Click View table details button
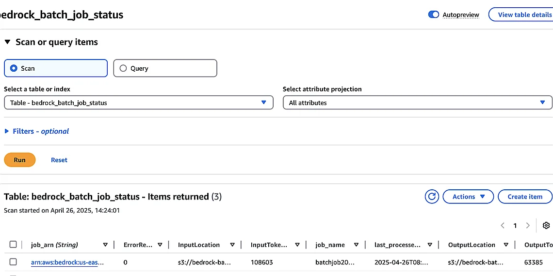The image size is (553, 276). (521, 15)
